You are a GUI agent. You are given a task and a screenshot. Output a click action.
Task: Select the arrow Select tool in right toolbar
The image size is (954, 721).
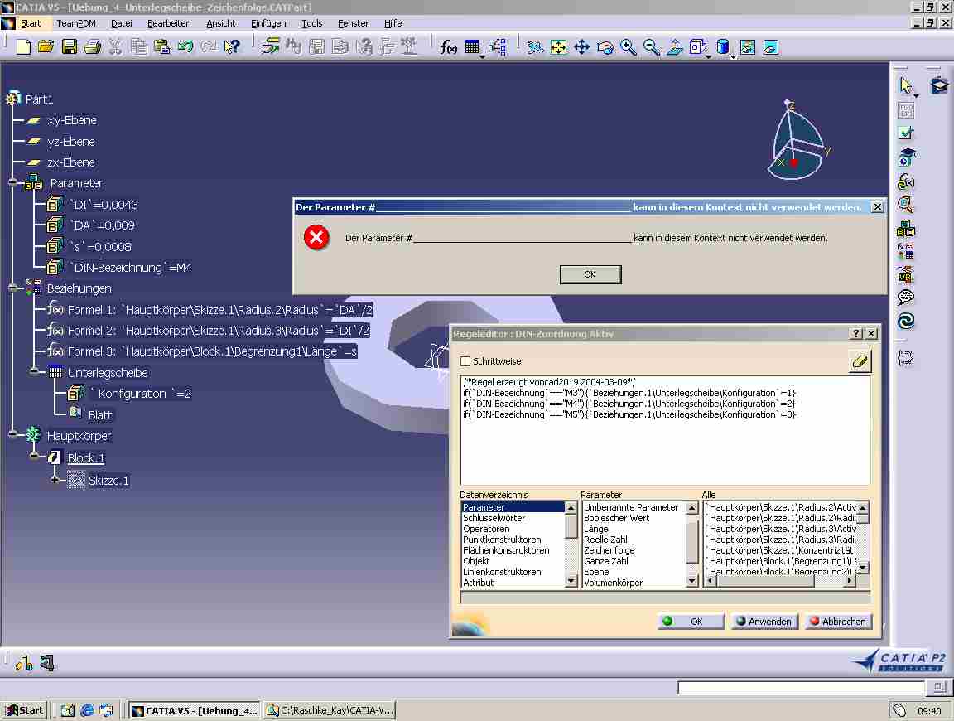pos(906,85)
